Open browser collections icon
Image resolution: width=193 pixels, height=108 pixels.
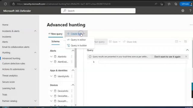click(x=176, y=4)
